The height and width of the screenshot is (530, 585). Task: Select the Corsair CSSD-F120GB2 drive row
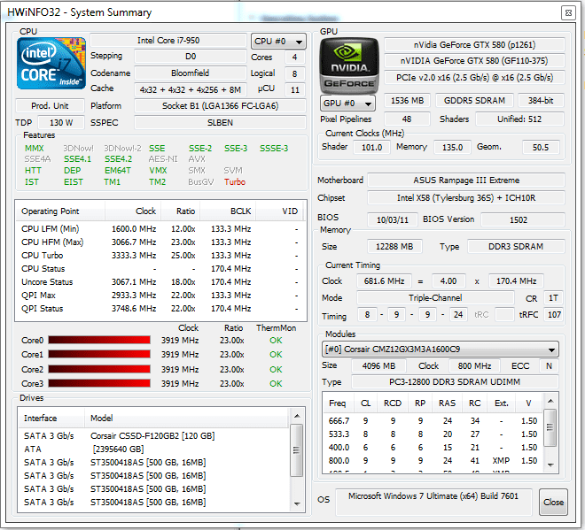153,436
